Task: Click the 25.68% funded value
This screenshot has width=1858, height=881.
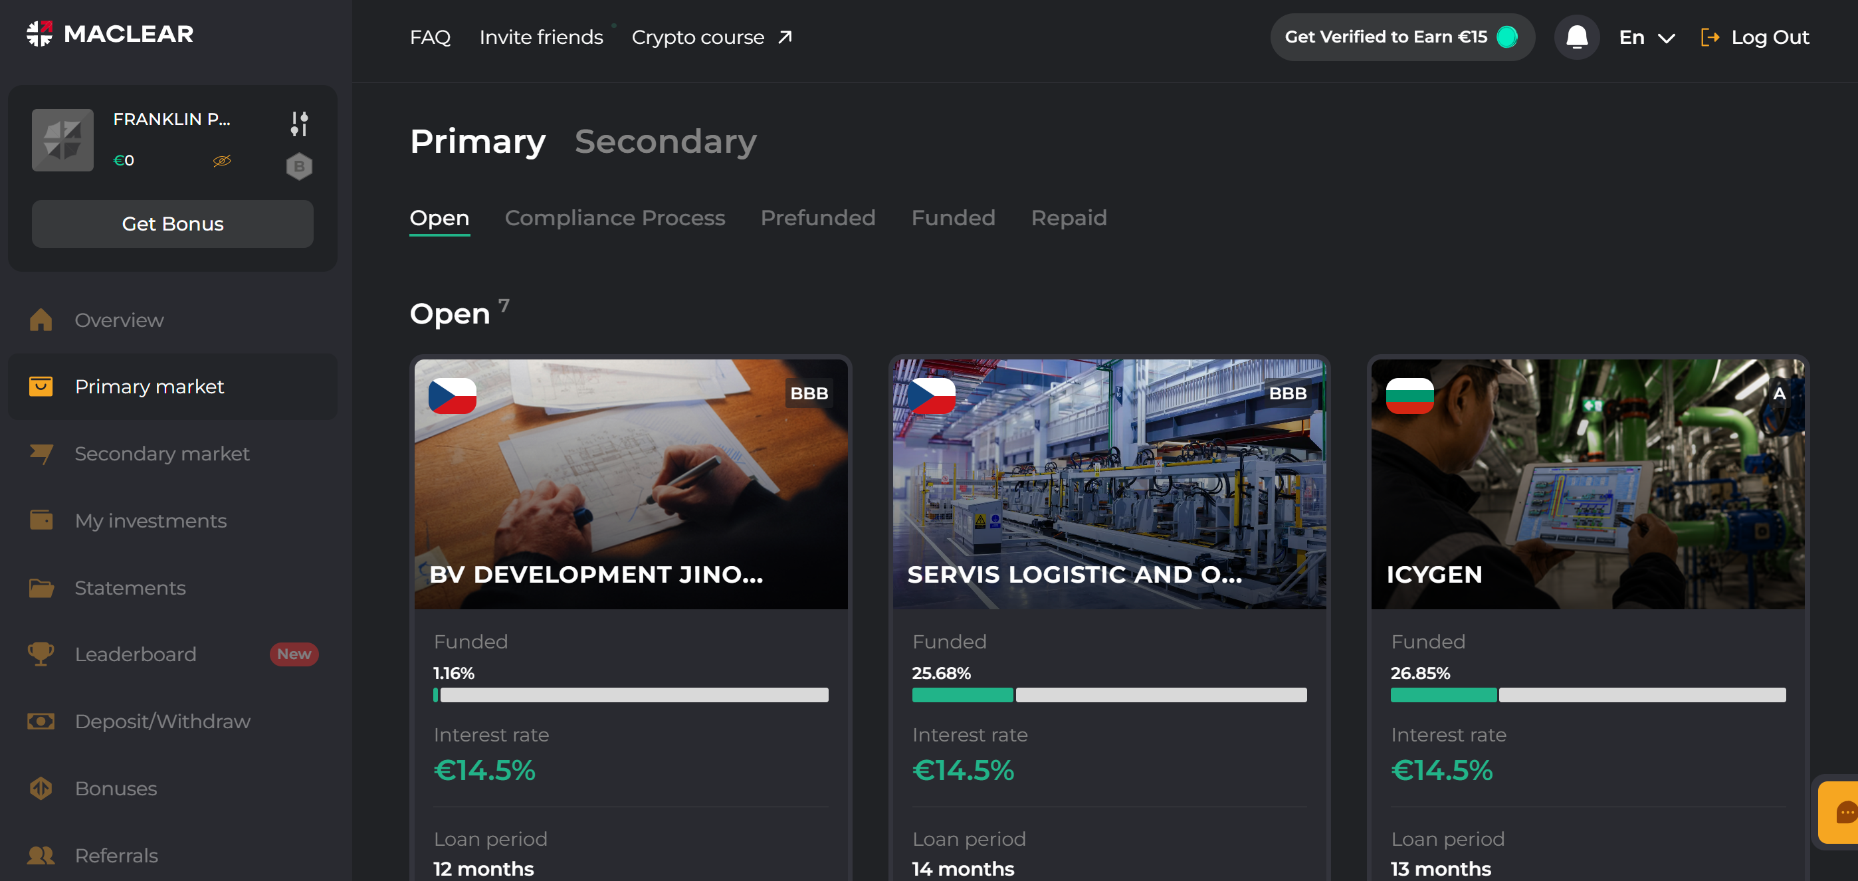Action: (x=941, y=672)
